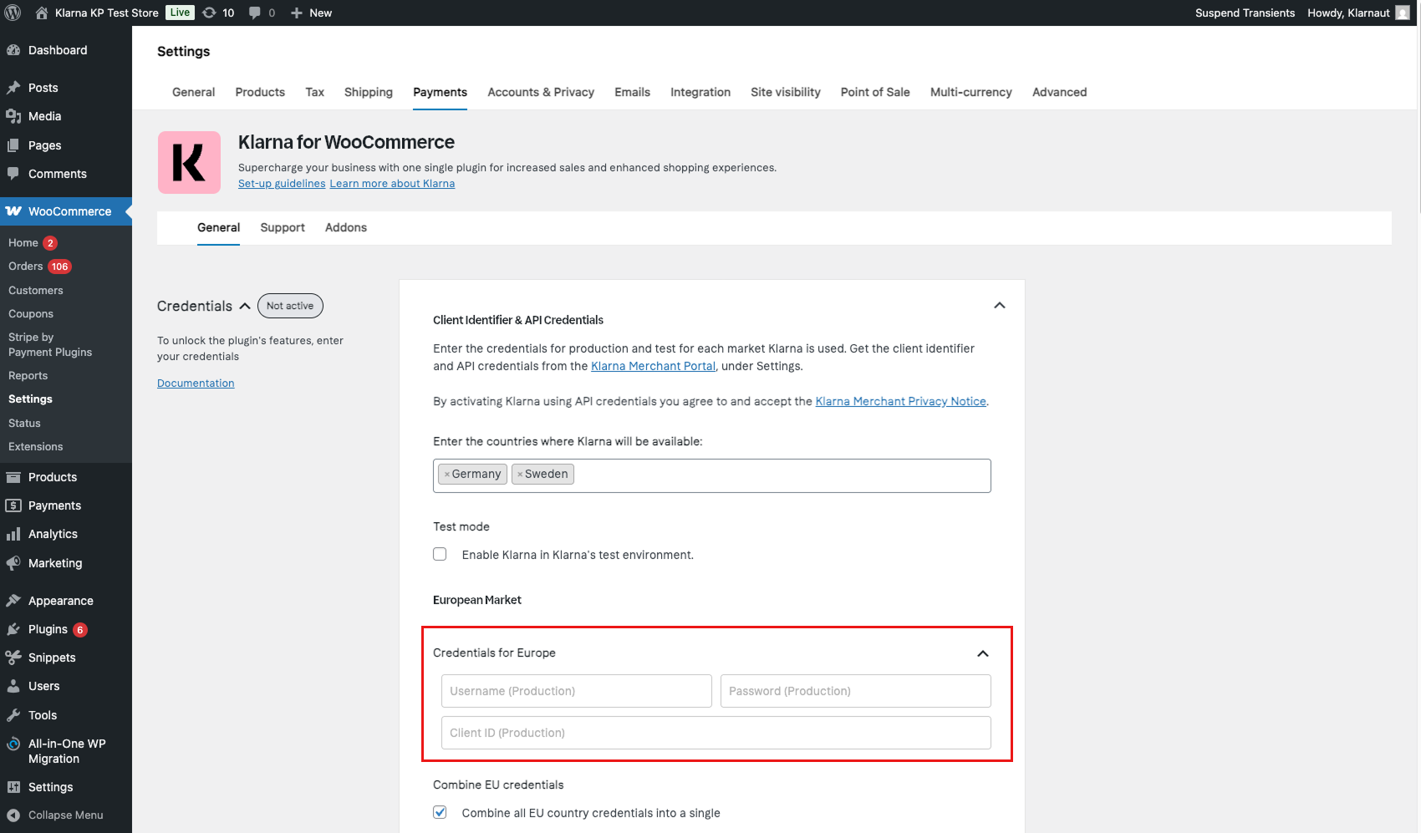Open the Emails settings tab
Viewport: 1421px width, 833px height.
(x=632, y=92)
